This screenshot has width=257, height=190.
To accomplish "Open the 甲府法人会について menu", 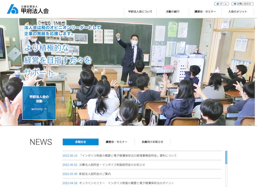I will click(140, 11).
